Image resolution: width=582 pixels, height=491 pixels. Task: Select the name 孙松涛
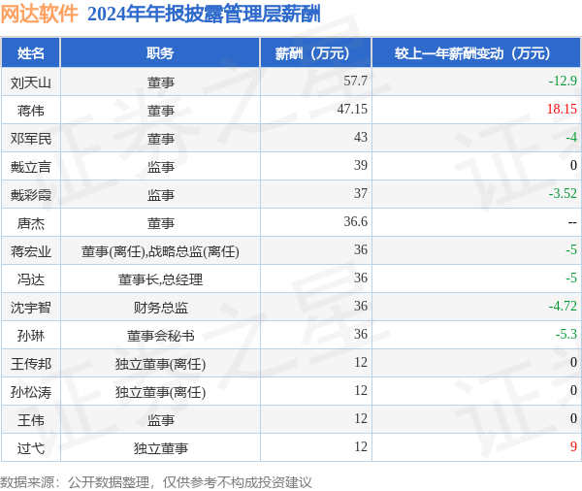coord(30,392)
